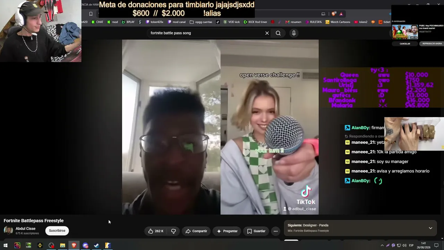Show hidden system tray icons
The height and width of the screenshot is (250, 444).
382,245
